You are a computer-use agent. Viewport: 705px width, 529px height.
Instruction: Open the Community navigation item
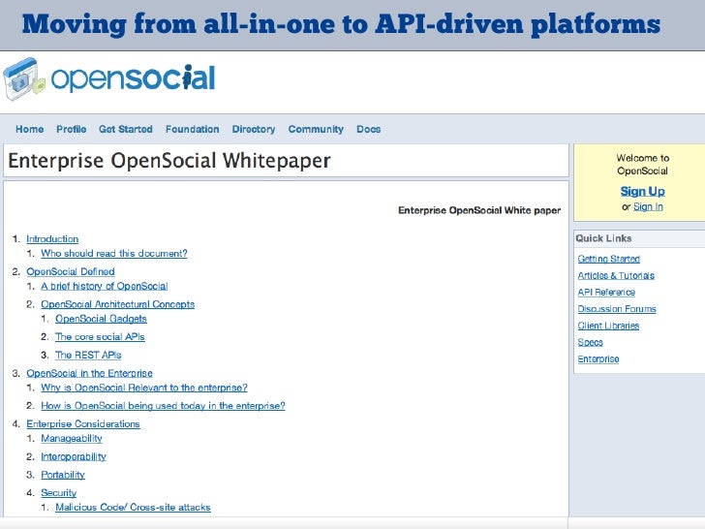[316, 129]
